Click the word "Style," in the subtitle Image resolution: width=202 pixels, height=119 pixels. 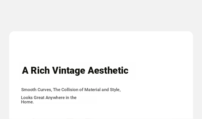[x=115, y=90]
